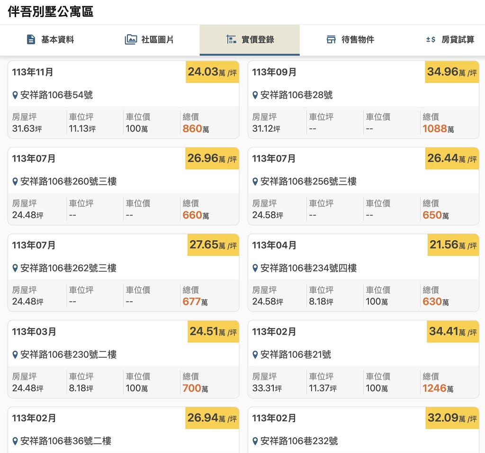Click the map pin for 安祥路106巷21號
The height and width of the screenshot is (453, 485).
pyautogui.click(x=255, y=355)
